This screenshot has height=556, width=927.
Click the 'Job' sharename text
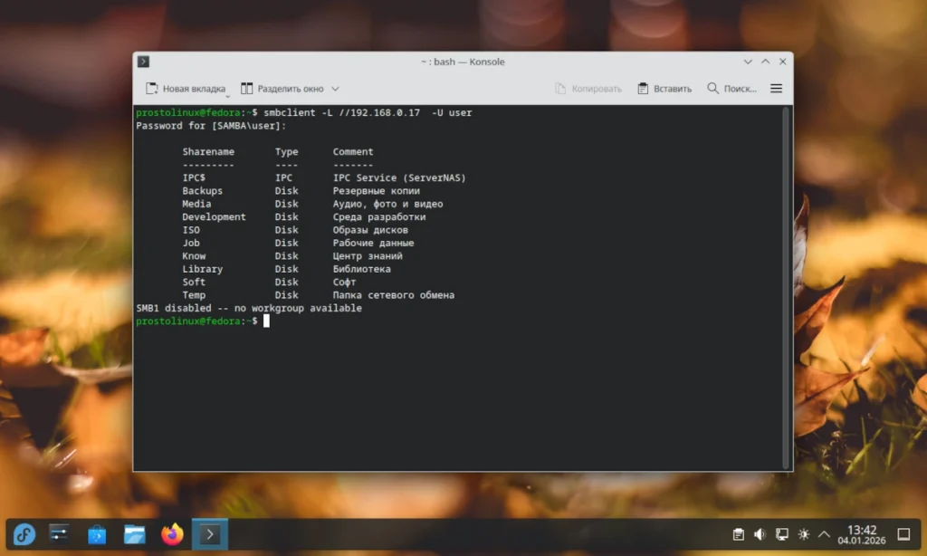(191, 243)
